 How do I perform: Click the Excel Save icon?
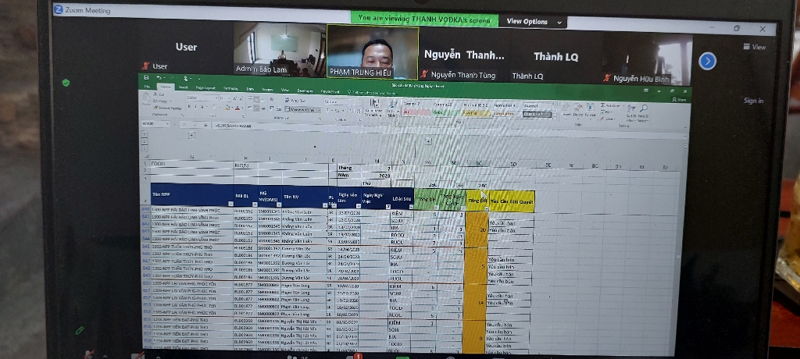145,77
